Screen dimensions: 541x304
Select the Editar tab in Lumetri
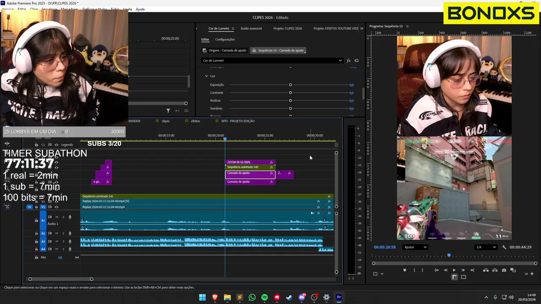point(205,40)
